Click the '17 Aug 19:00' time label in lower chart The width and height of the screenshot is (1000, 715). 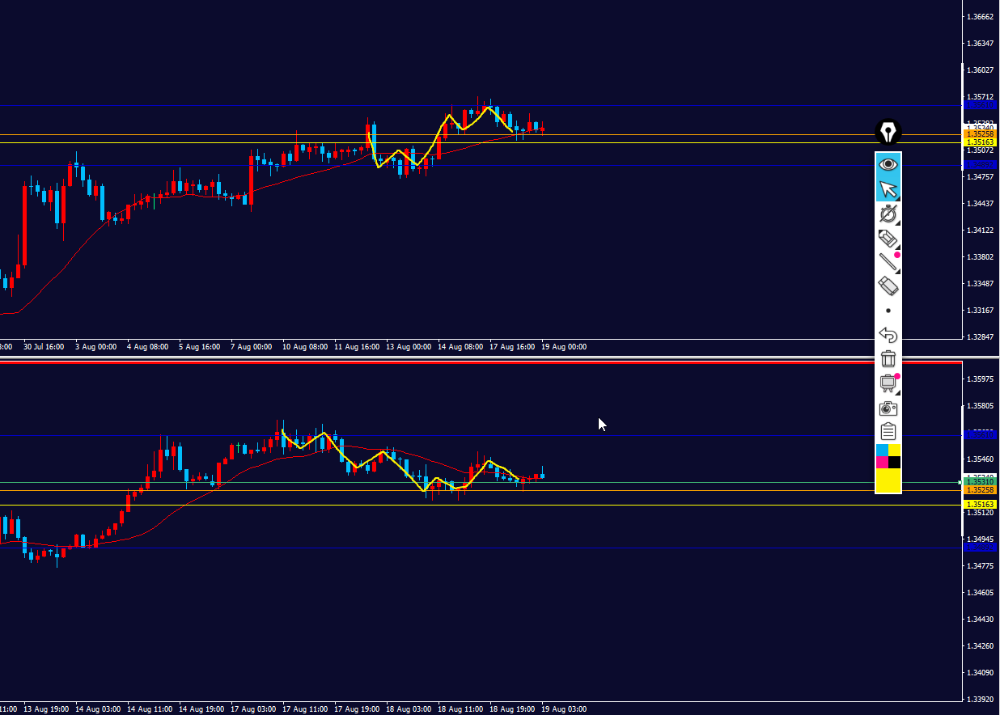click(357, 709)
